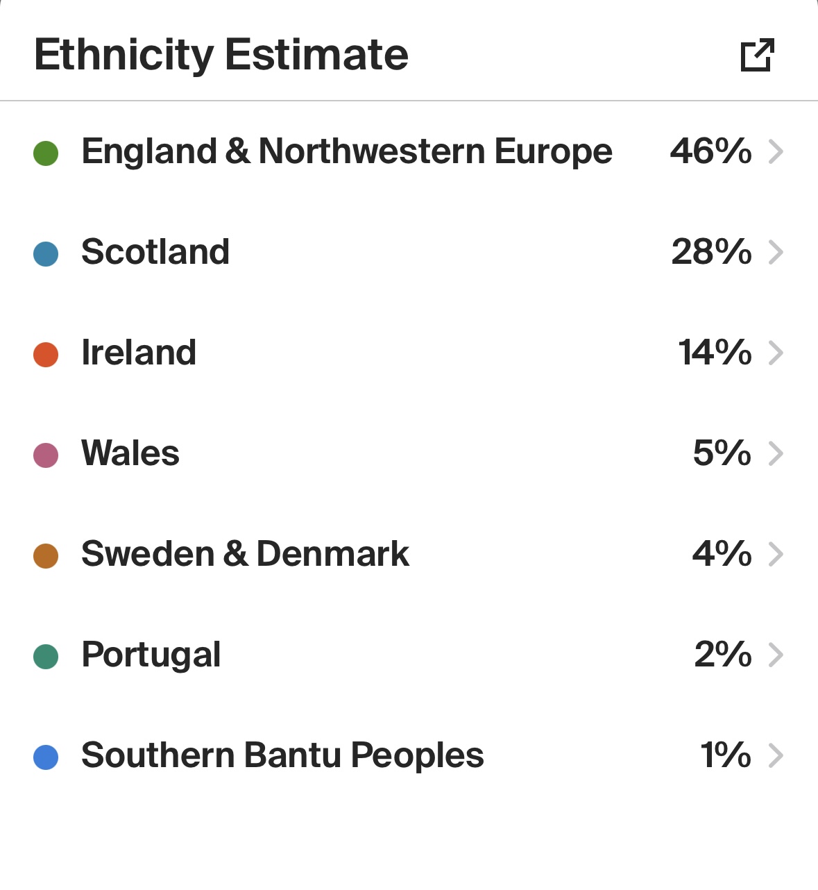Viewport: 818px width, 890px height.
Task: Select the green Portugal color dot
Action: [46, 657]
